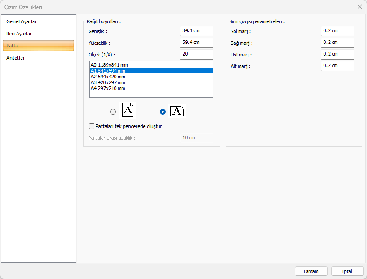Select the landscape orientation radio button
The height and width of the screenshot is (279, 367).
coord(163,112)
